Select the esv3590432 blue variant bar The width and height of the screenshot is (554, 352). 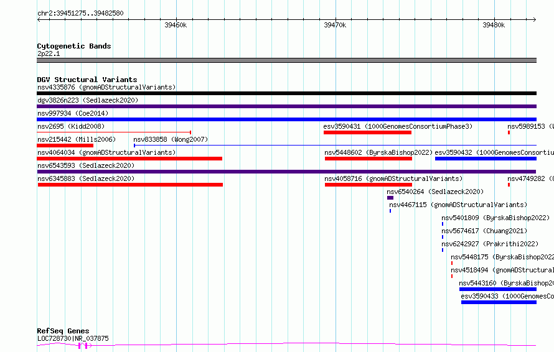[x=486, y=159]
